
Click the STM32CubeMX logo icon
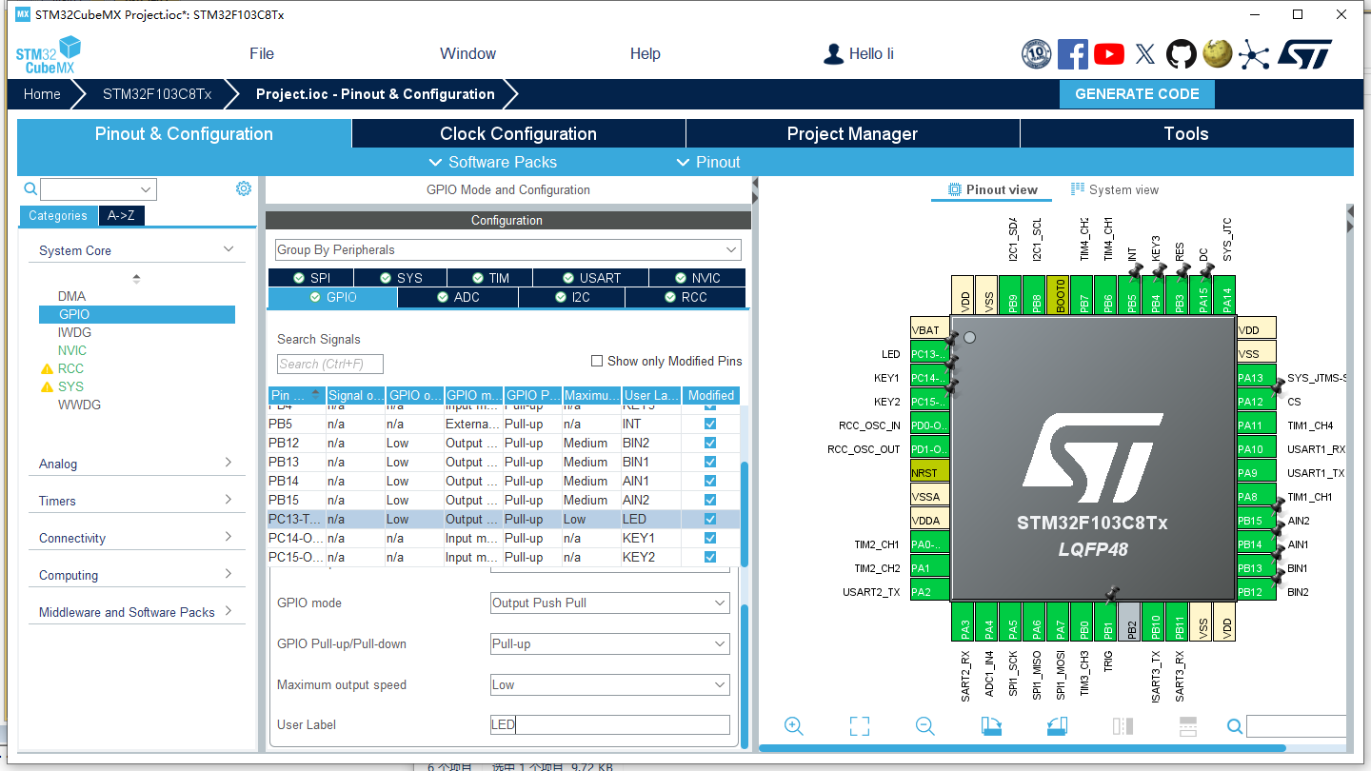click(x=49, y=54)
